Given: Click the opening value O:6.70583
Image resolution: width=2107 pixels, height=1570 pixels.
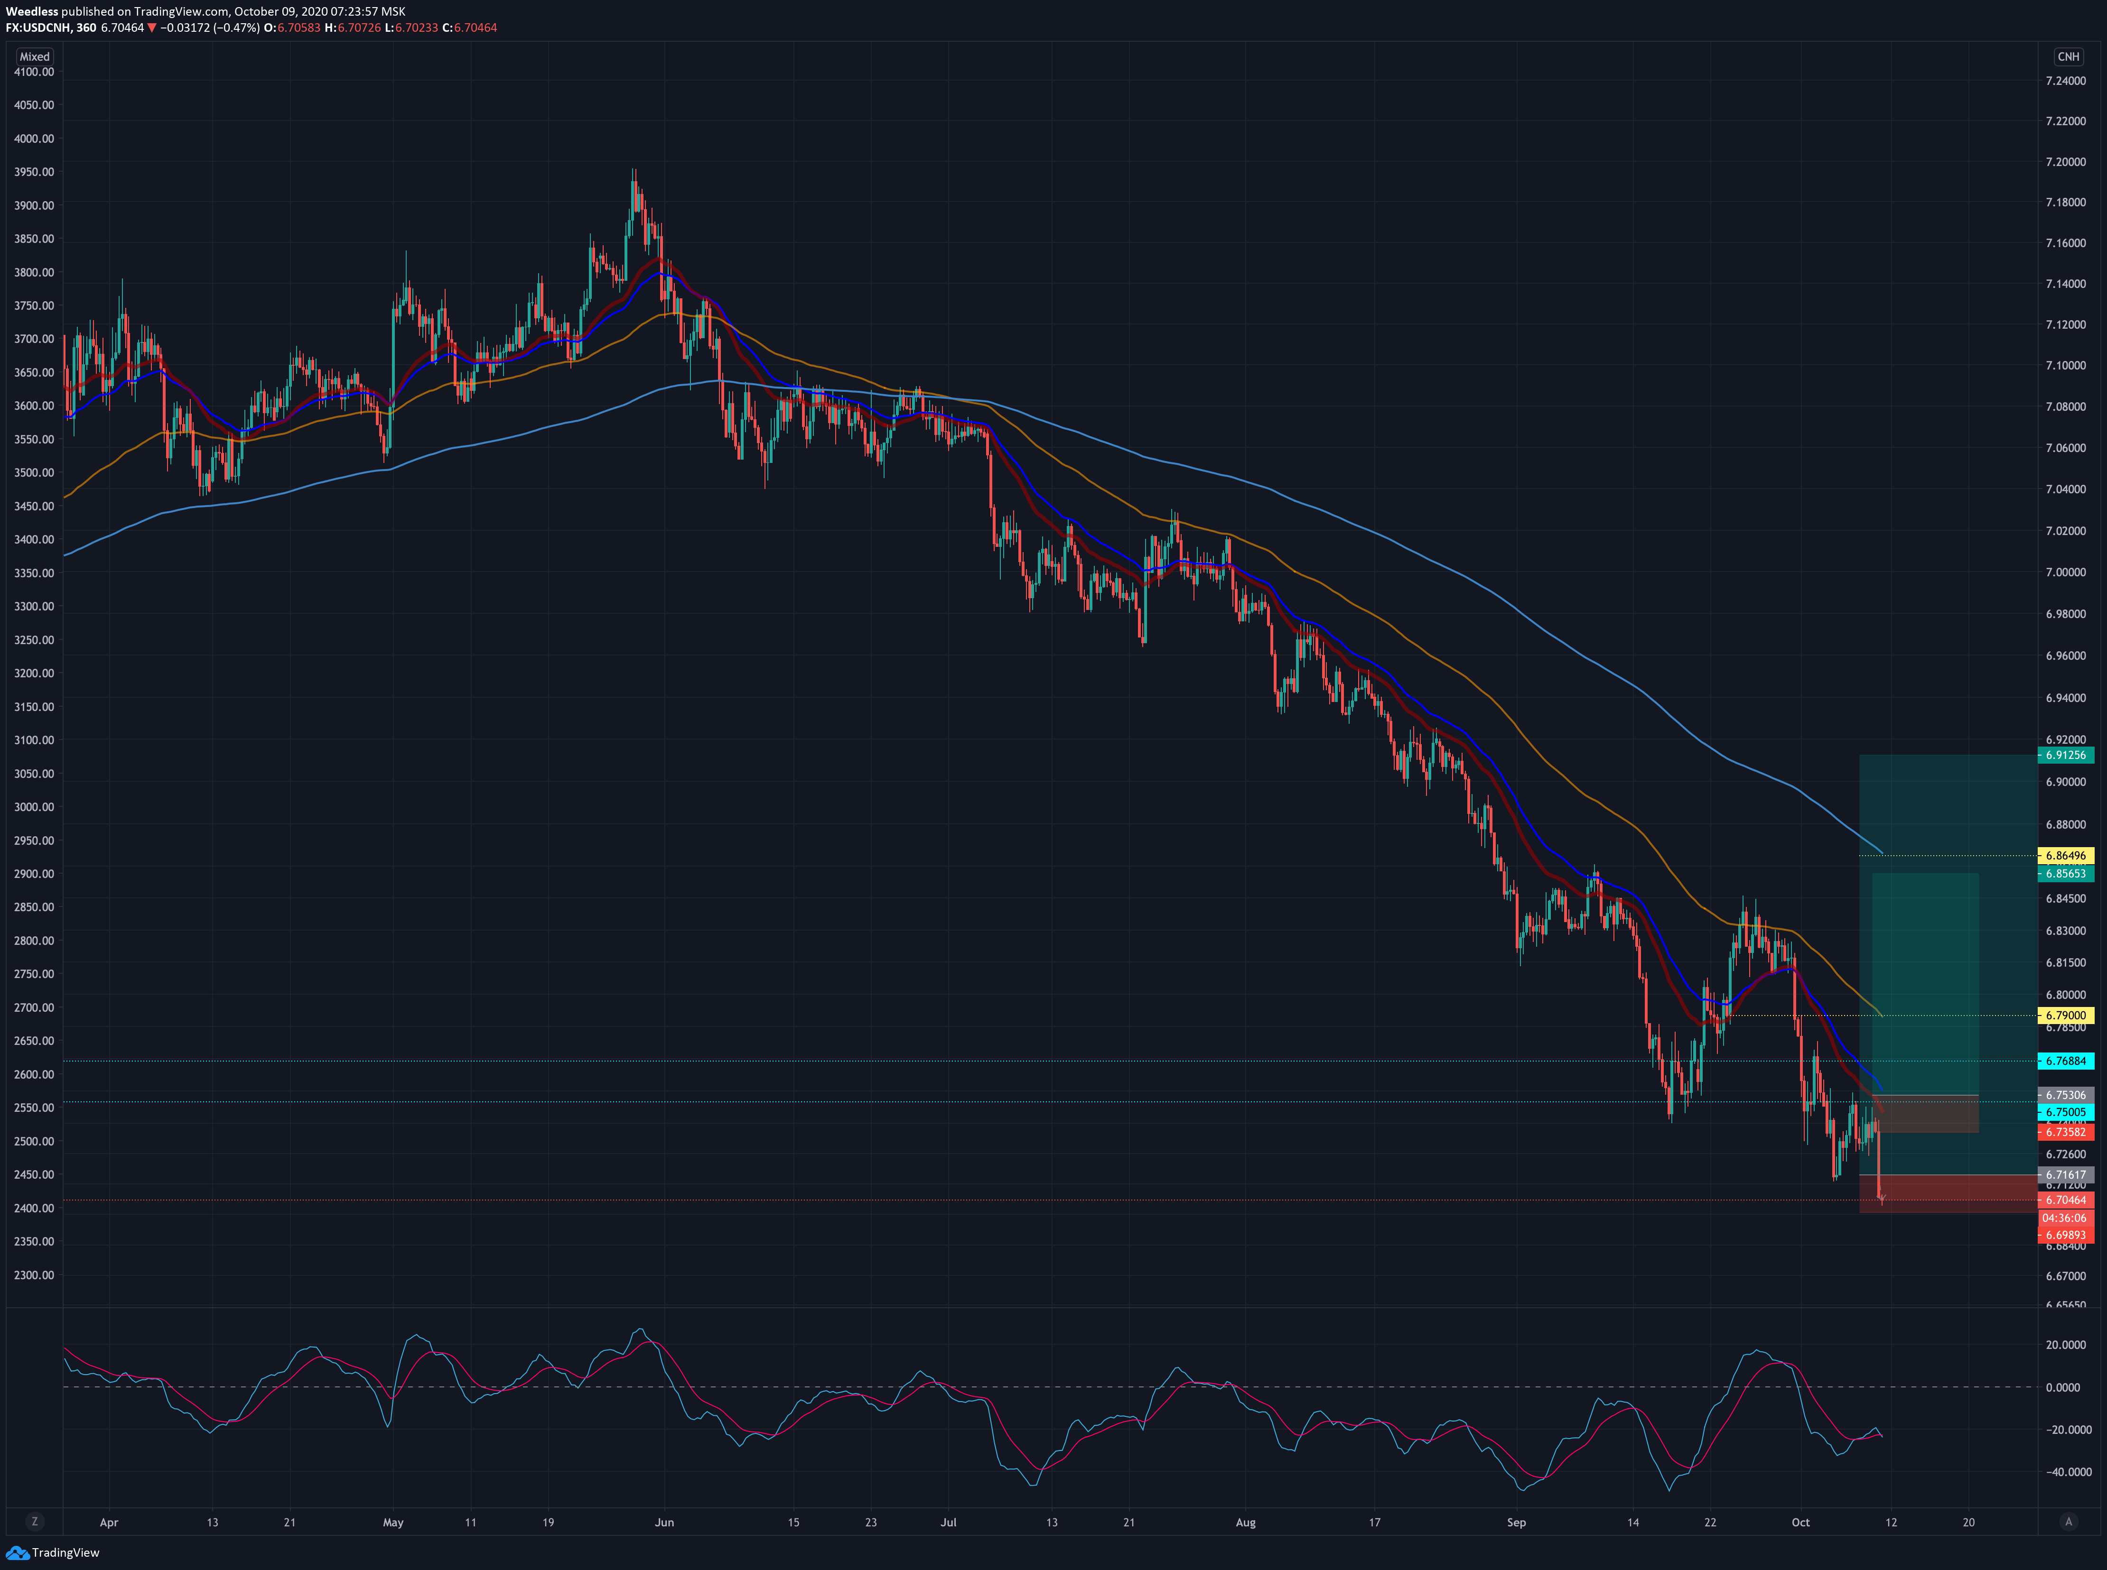Looking at the screenshot, I should point(293,28).
